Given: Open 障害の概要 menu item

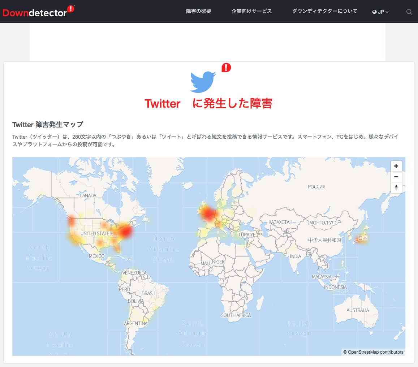Looking at the screenshot, I should pos(199,11).
